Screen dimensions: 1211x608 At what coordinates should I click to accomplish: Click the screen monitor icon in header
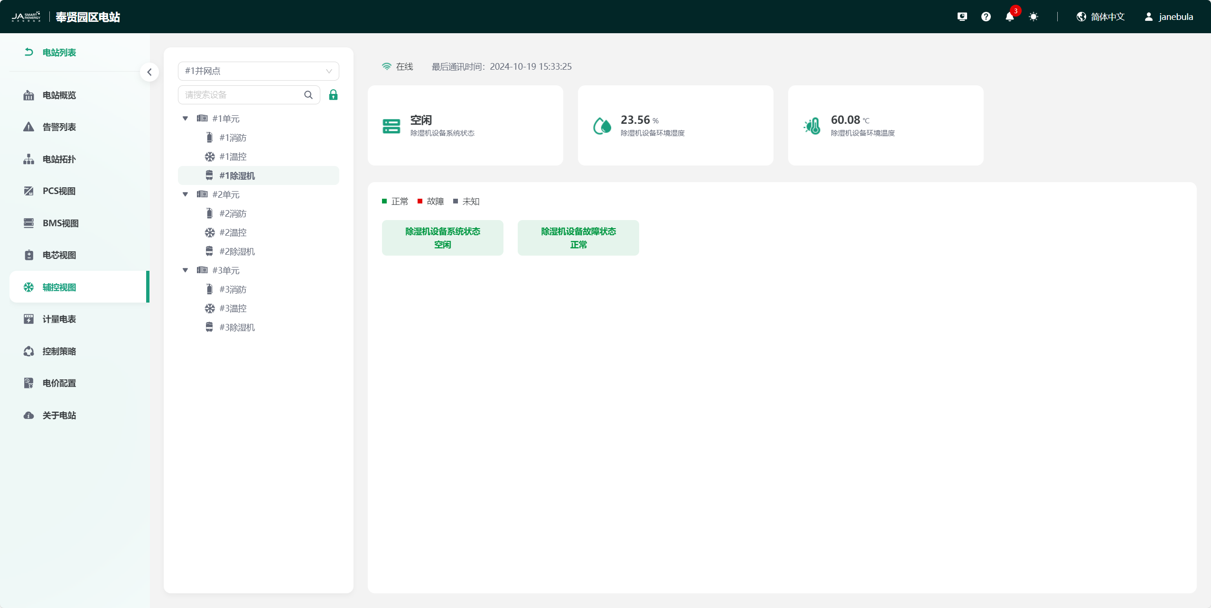pyautogui.click(x=962, y=17)
